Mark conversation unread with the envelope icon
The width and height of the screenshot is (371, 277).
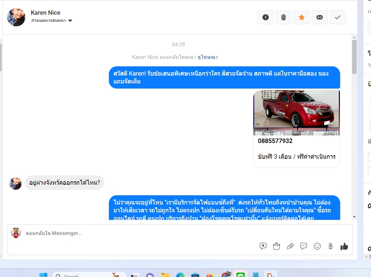(x=319, y=17)
